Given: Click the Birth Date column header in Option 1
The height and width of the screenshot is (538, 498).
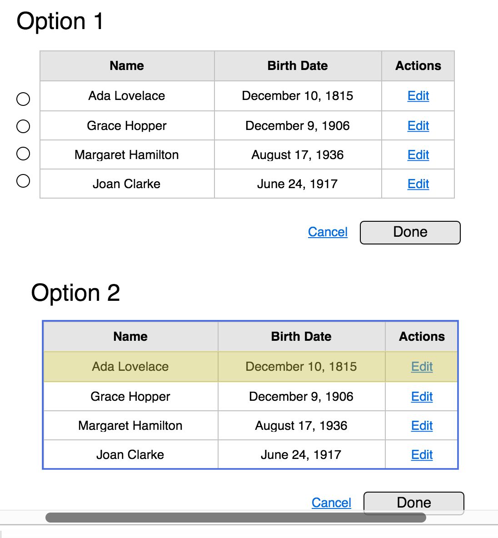Looking at the screenshot, I should coord(298,66).
